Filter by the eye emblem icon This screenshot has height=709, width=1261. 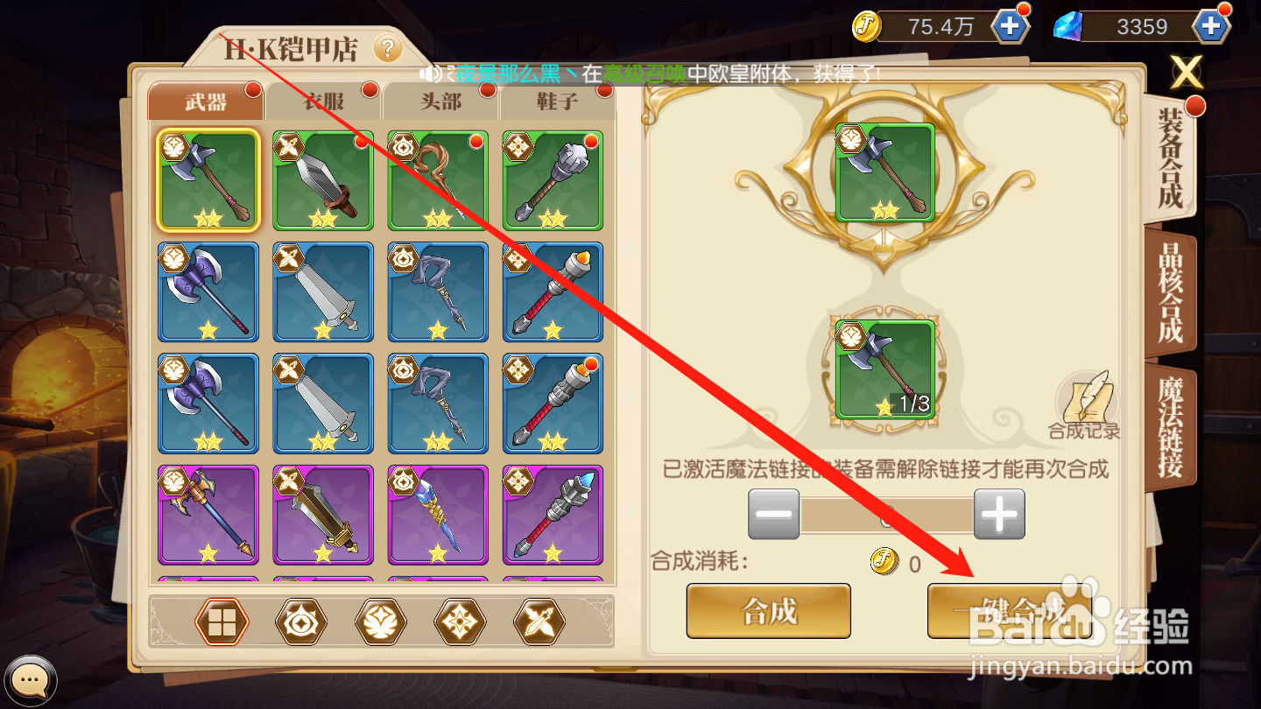pos(301,622)
